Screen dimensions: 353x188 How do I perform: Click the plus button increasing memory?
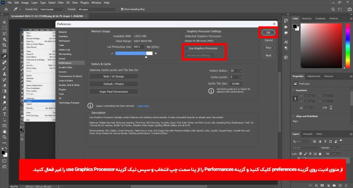pyautogui.click(x=156, y=53)
